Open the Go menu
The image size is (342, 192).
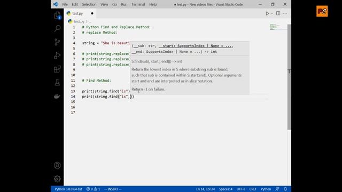(x=114, y=4)
